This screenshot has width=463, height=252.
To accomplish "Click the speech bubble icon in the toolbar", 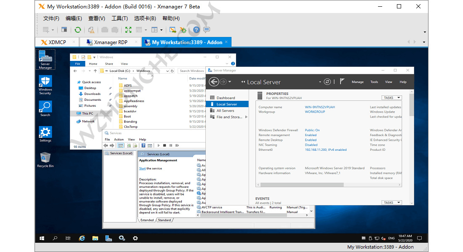I will coord(206,29).
